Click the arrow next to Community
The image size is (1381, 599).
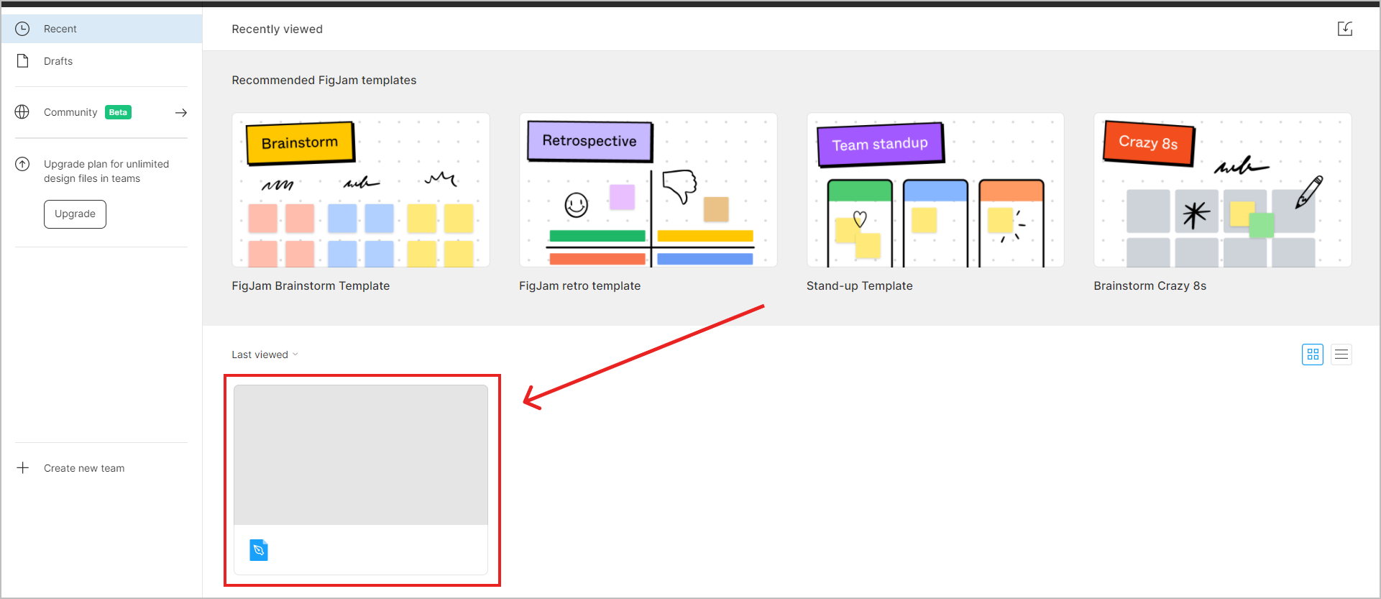181,113
